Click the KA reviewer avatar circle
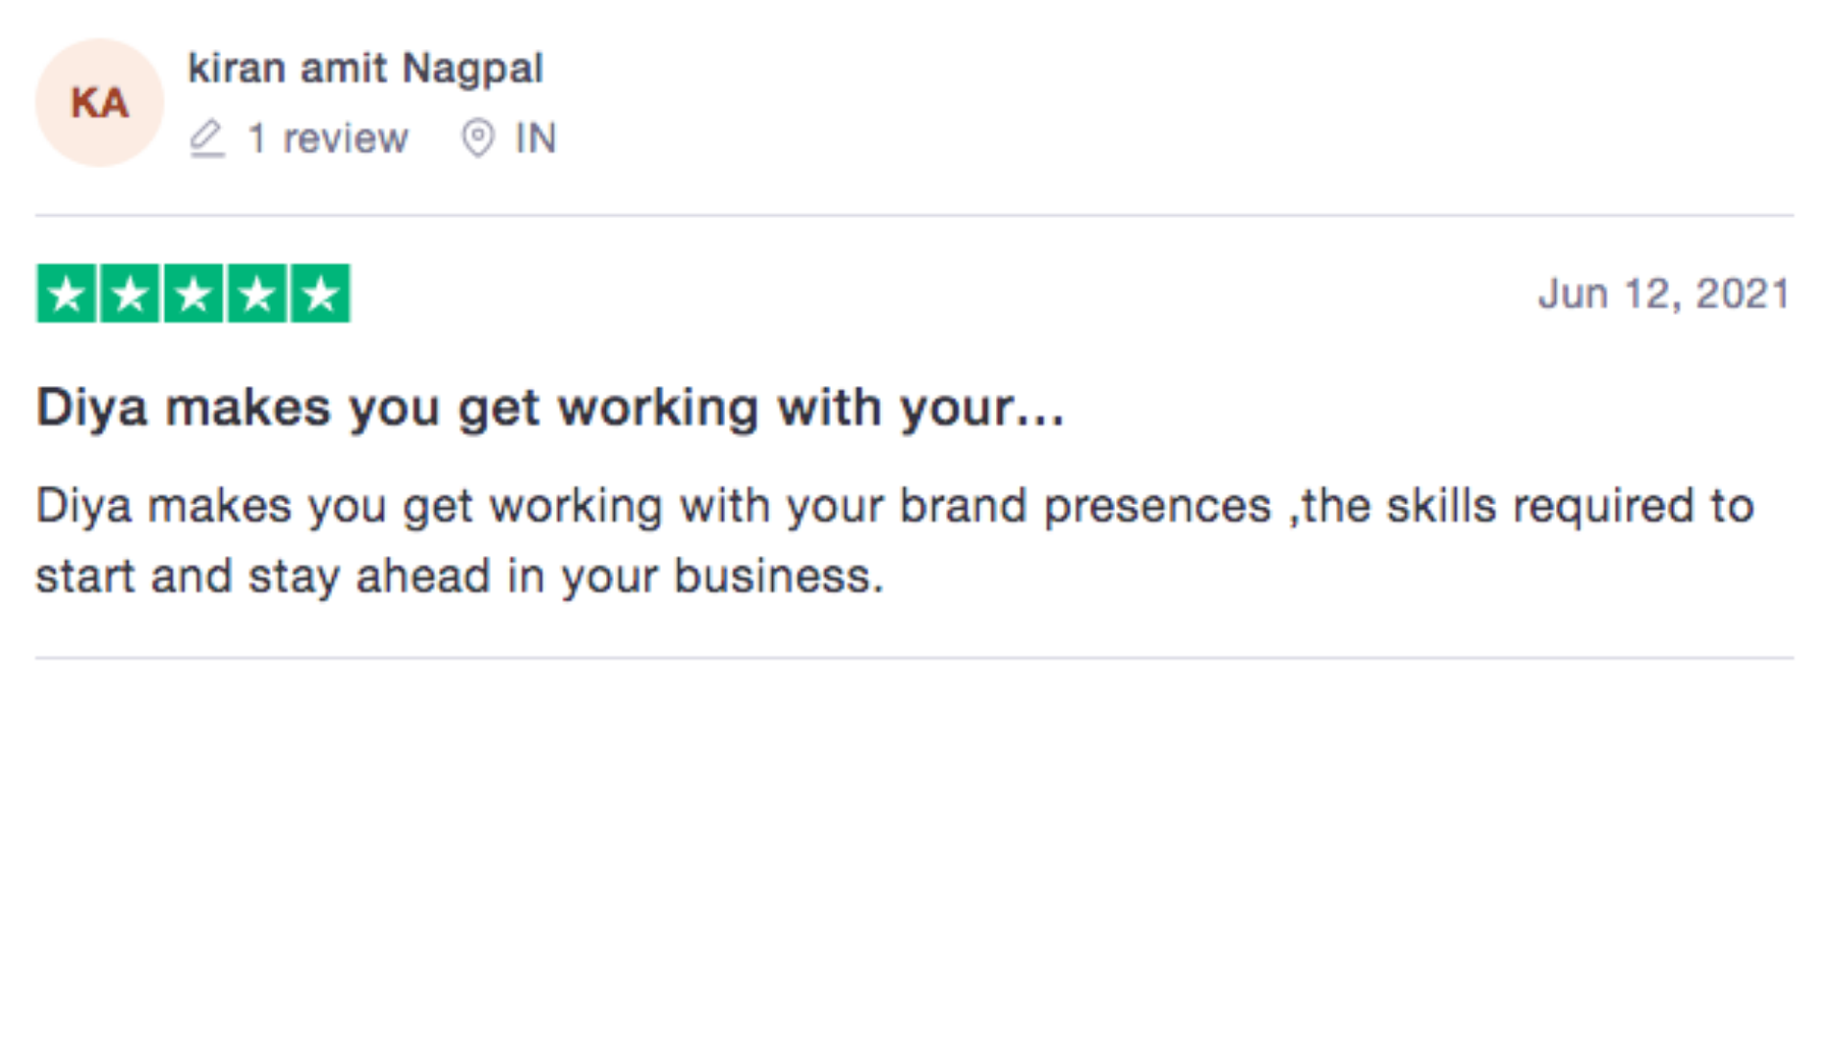Image resolution: width=1844 pixels, height=1037 pixels. (x=100, y=103)
